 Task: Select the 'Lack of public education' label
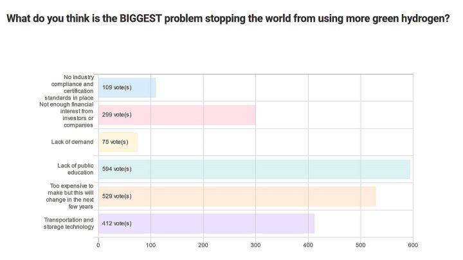[76, 169]
